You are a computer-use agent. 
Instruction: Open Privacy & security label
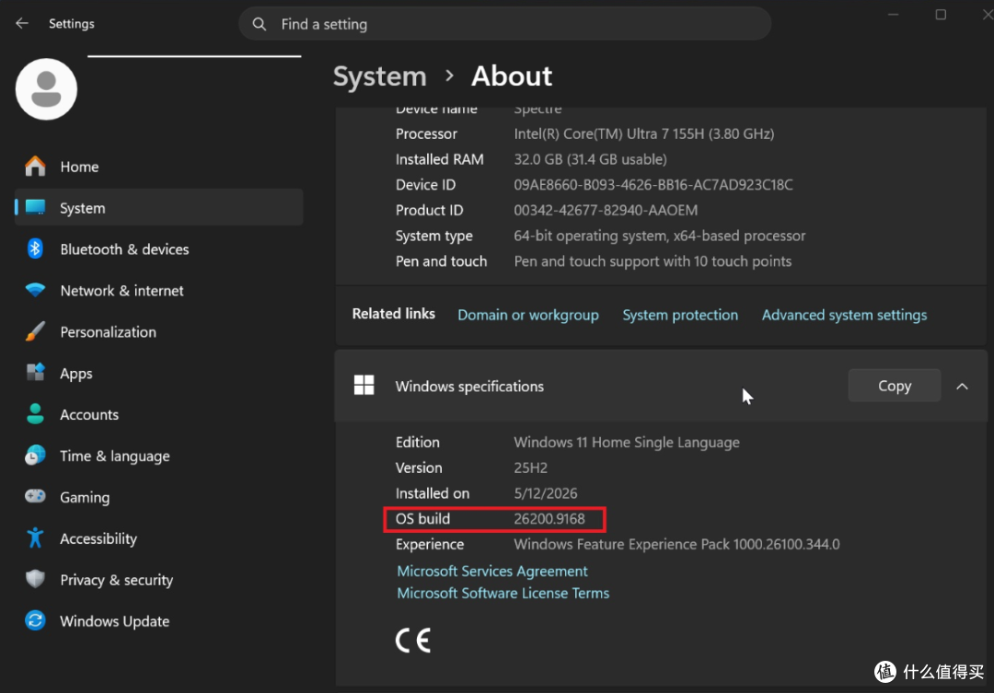coord(117,580)
